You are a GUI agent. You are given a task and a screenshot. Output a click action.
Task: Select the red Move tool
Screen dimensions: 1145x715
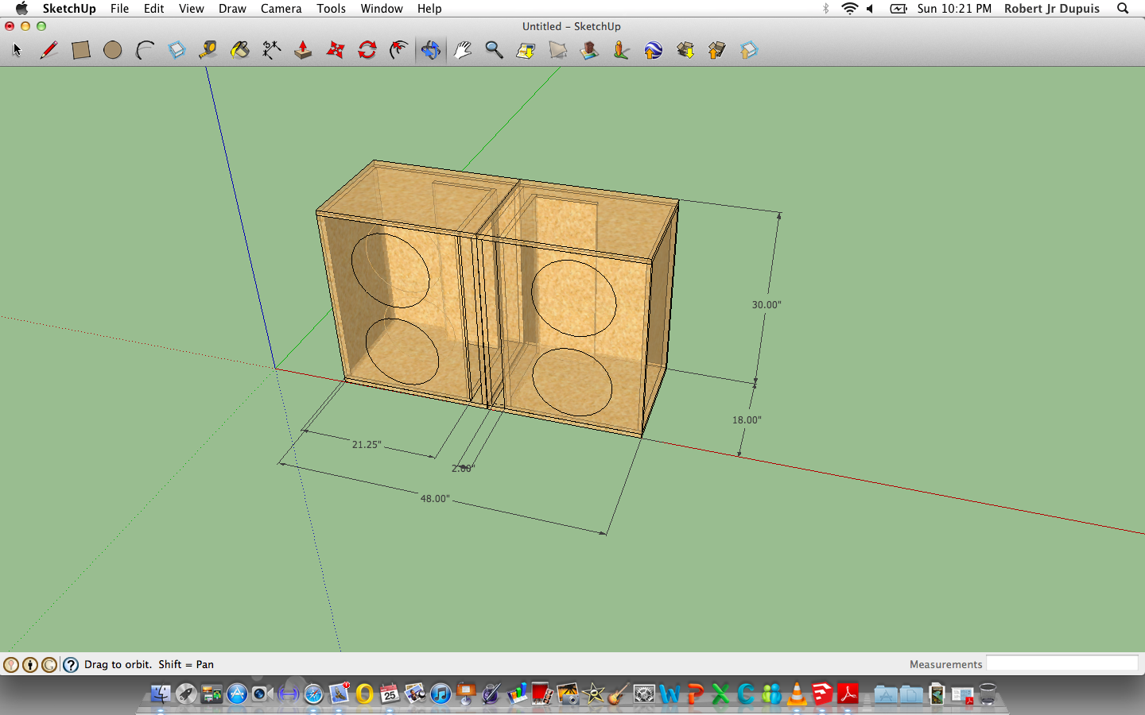coord(336,50)
